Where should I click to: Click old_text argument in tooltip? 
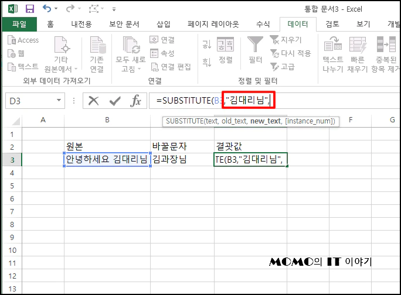pos(235,121)
